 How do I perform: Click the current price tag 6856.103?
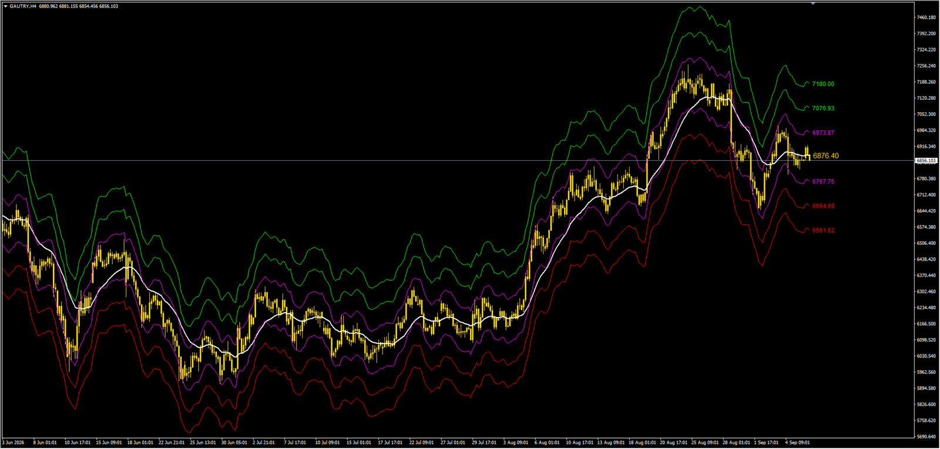(x=926, y=161)
